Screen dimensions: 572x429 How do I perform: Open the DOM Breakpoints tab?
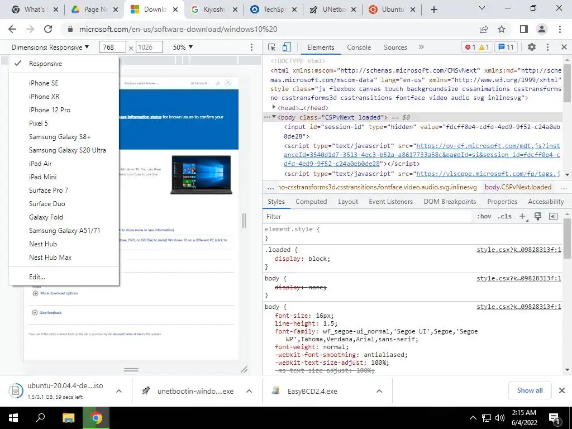pyautogui.click(x=450, y=201)
